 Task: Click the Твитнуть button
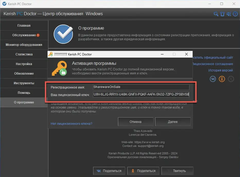(x=177, y=171)
